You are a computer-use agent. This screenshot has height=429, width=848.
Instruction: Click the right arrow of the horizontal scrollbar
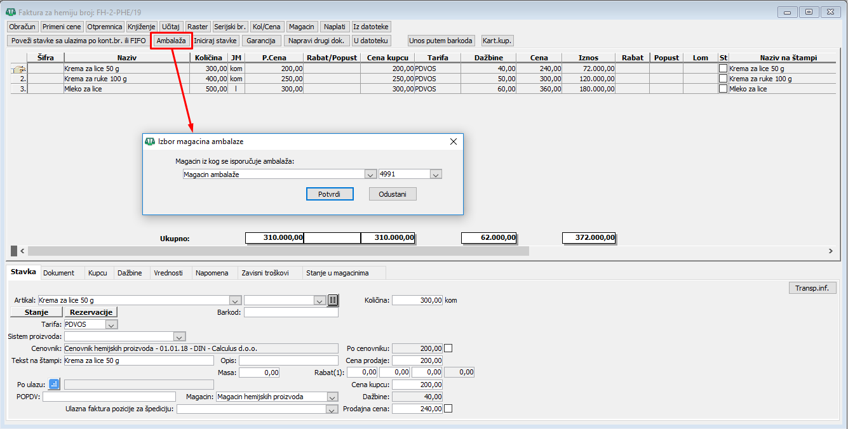click(x=830, y=251)
